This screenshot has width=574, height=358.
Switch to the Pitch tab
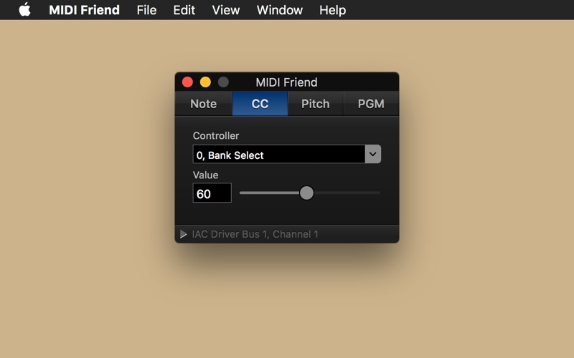(315, 104)
